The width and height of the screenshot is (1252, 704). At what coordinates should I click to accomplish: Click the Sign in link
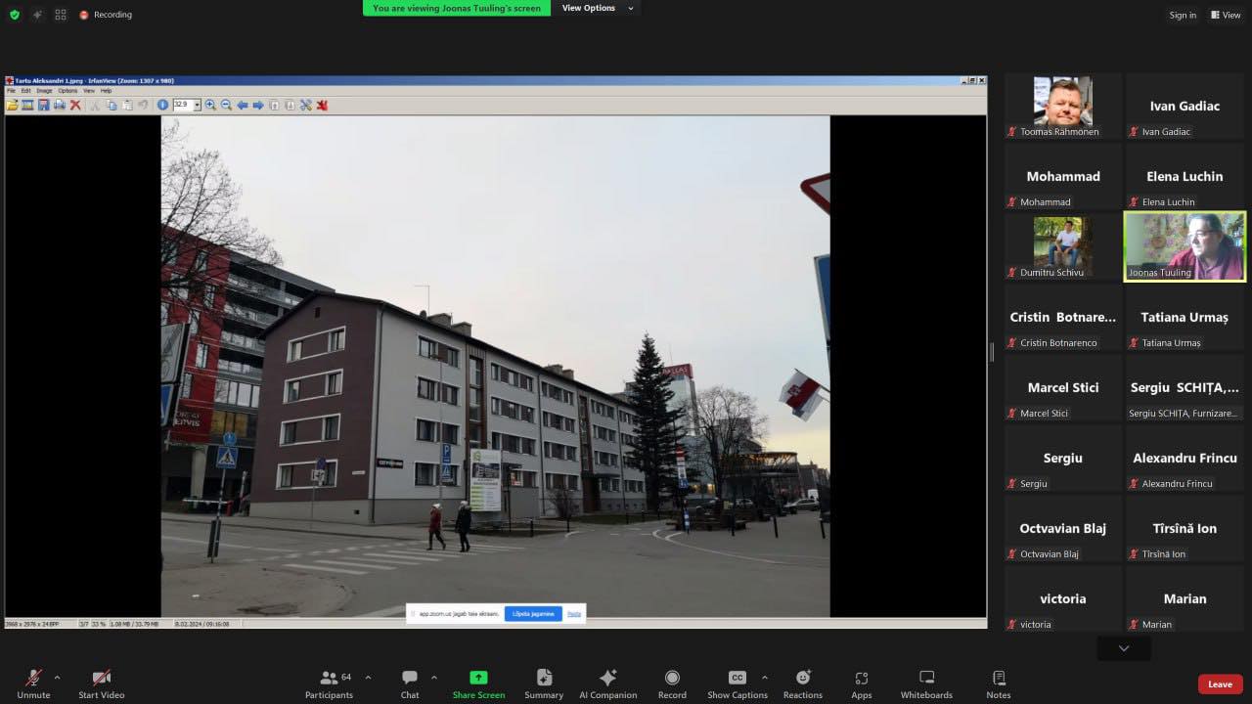(1183, 15)
